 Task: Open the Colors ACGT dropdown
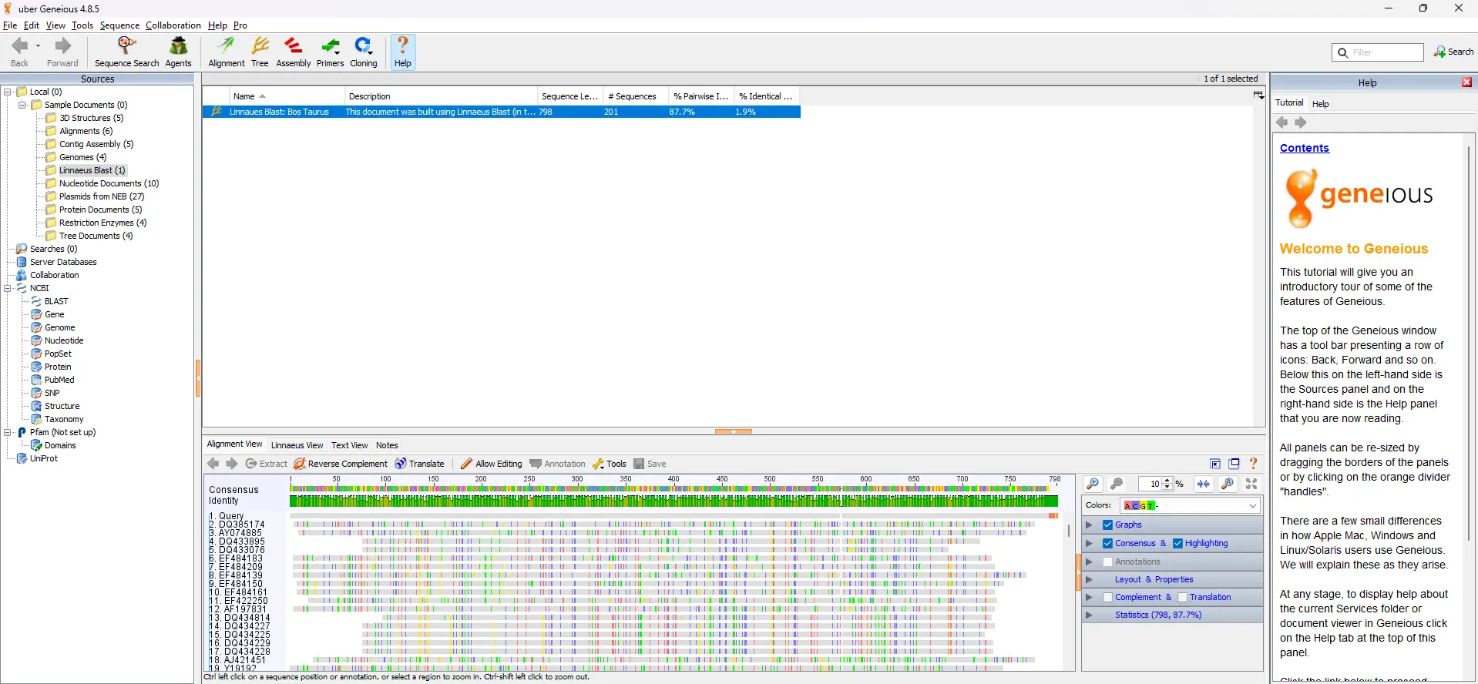coord(1191,505)
